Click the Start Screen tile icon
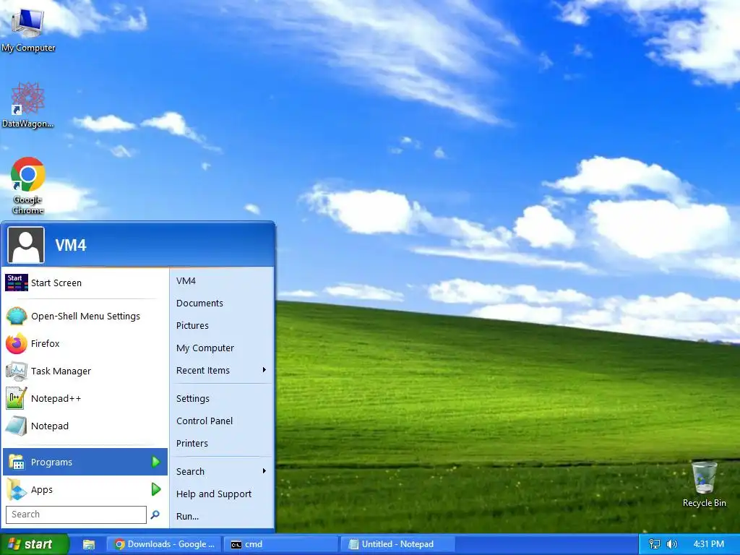Image resolution: width=740 pixels, height=555 pixels. [x=17, y=283]
